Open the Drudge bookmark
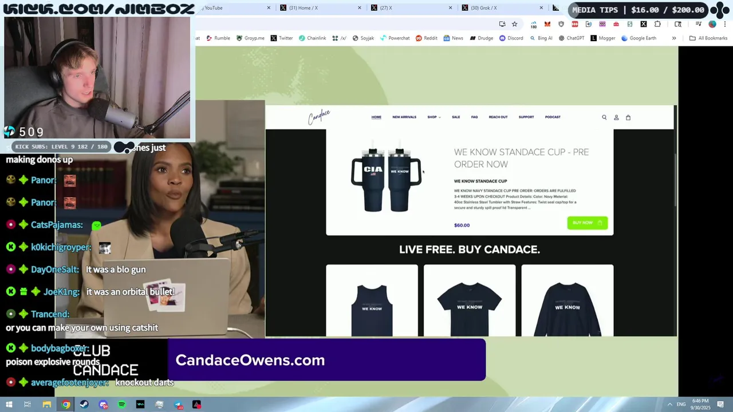Screen dimensions: 733x412 point(481,38)
